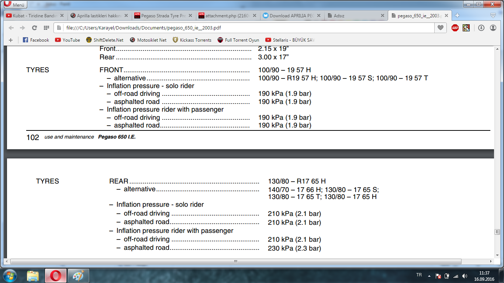
Task: Switch to the Pegaso Strada Tyre Pressure tab
Action: 163,16
